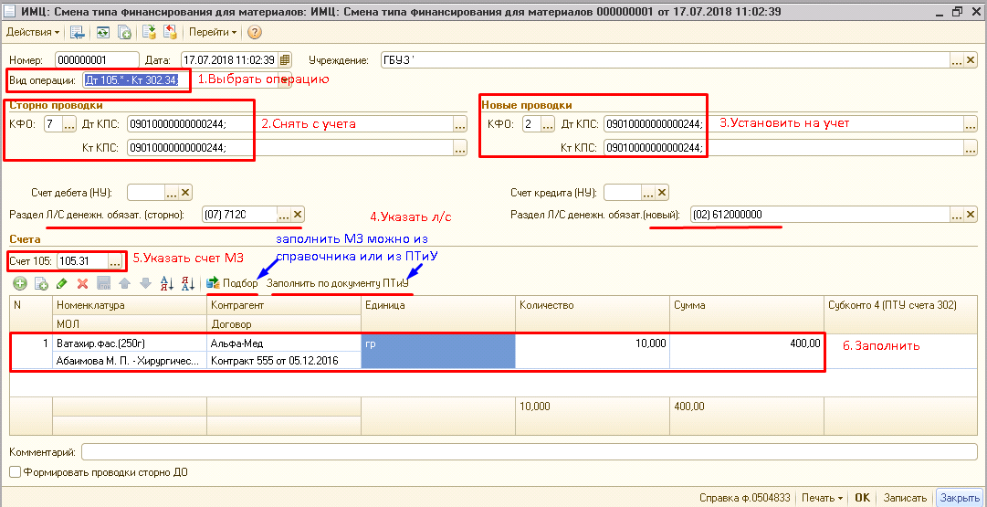The width and height of the screenshot is (987, 507).
Task: Open the help question mark icon
Action: (x=255, y=32)
